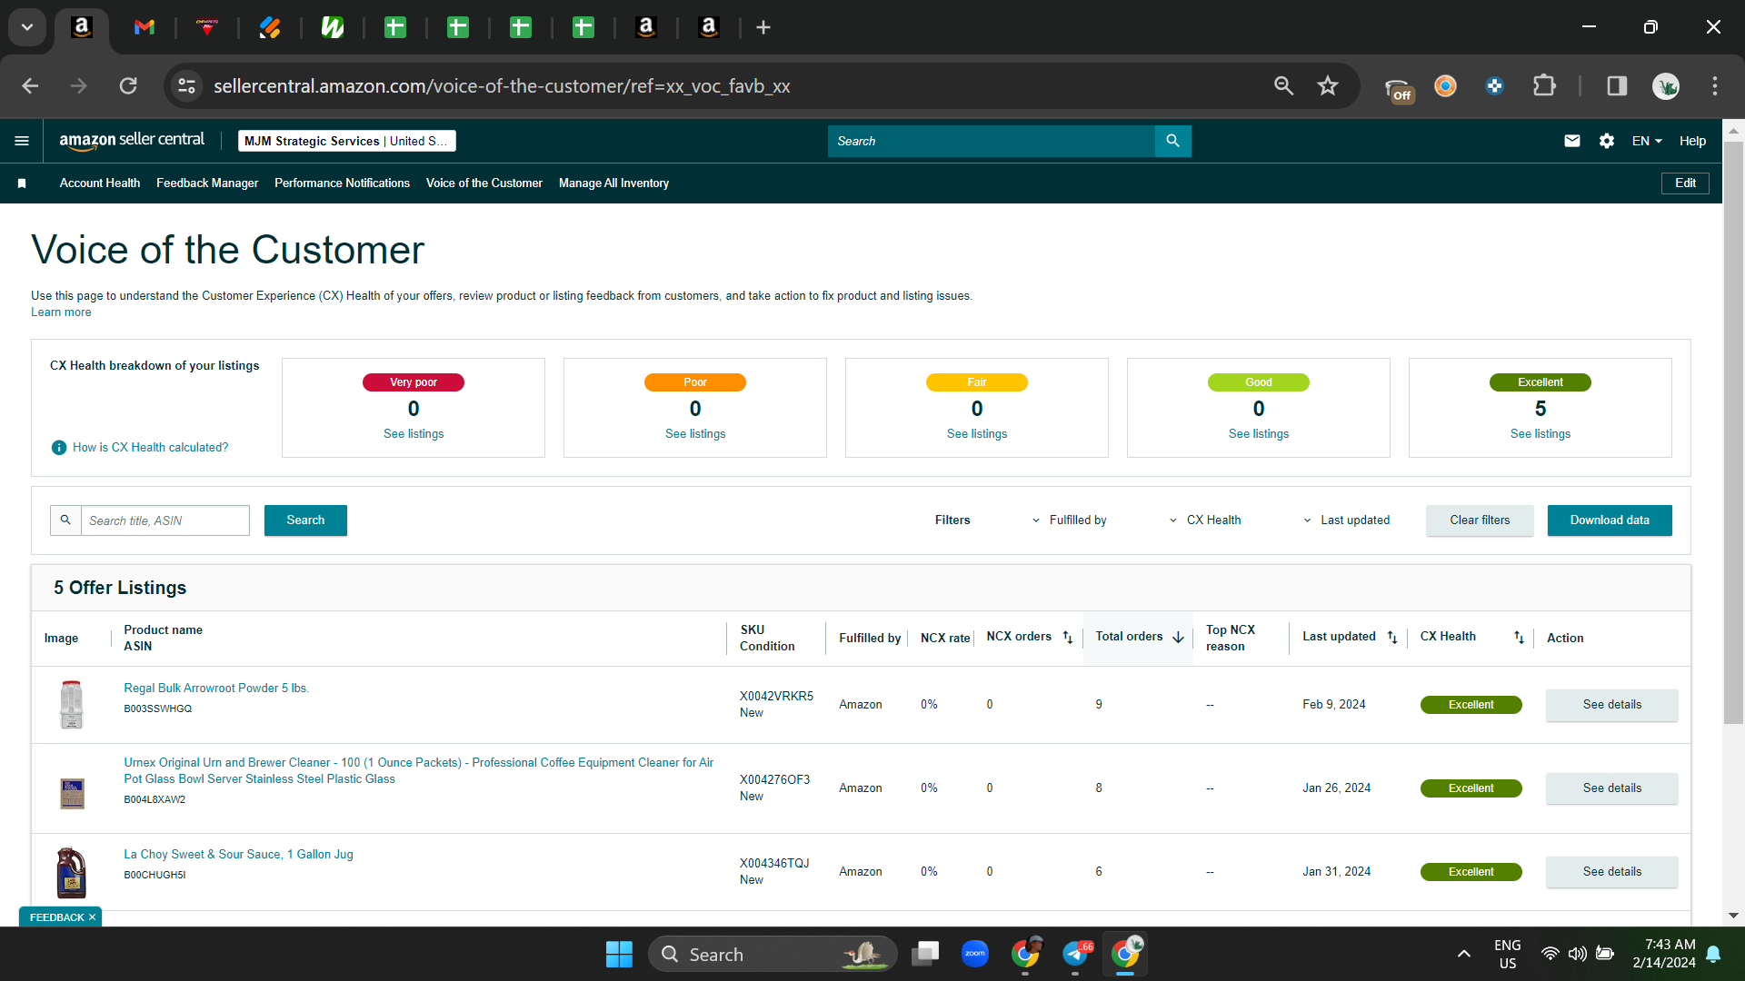Sort by NCX orders arrows icon

click(x=1068, y=638)
